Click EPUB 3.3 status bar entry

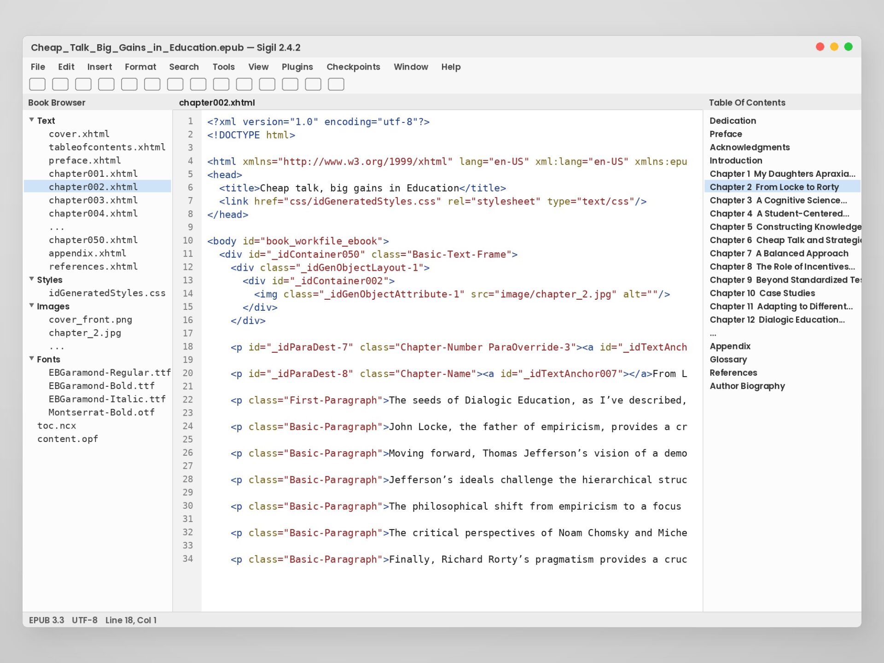coord(47,620)
